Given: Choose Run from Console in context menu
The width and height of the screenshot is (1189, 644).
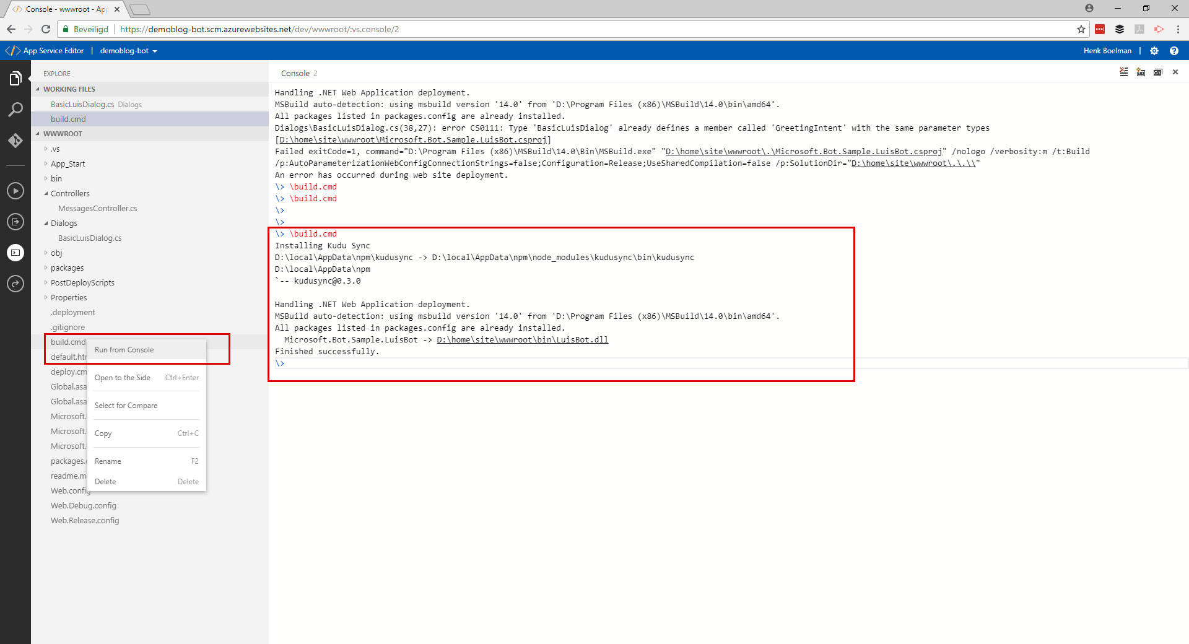Looking at the screenshot, I should click(x=147, y=350).
